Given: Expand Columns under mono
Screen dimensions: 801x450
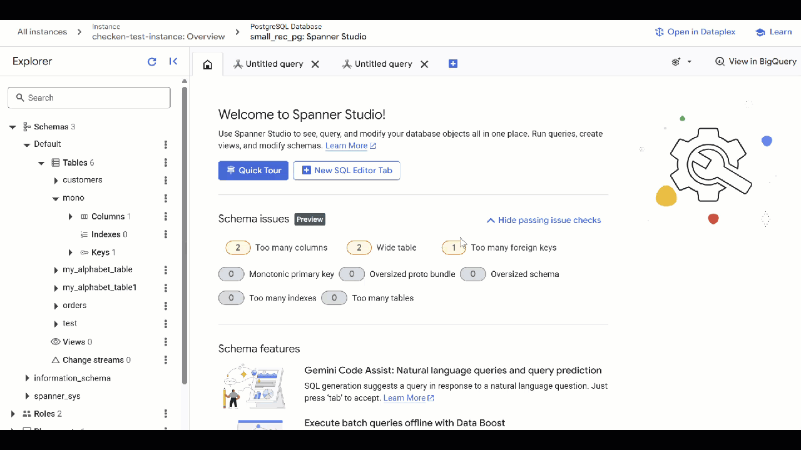Looking at the screenshot, I should pos(70,217).
